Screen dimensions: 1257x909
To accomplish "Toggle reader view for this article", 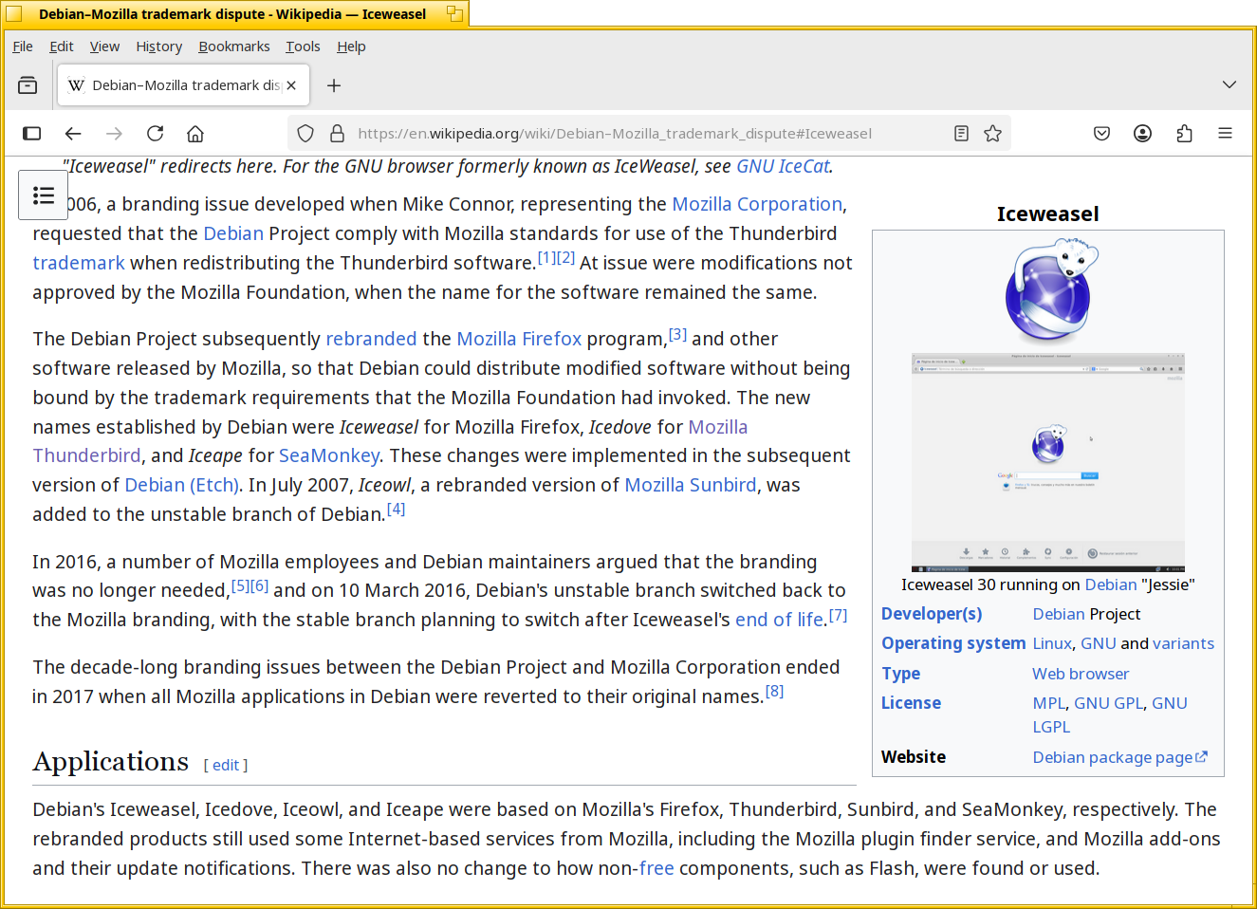I will (961, 134).
